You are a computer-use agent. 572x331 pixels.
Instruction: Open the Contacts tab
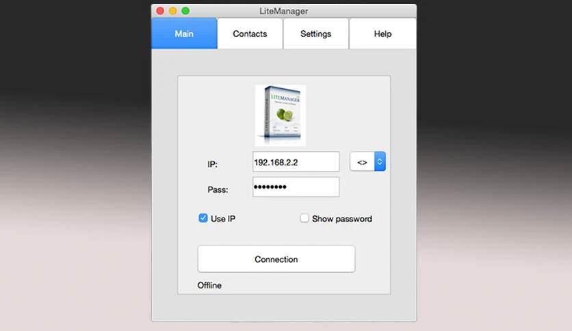point(250,34)
